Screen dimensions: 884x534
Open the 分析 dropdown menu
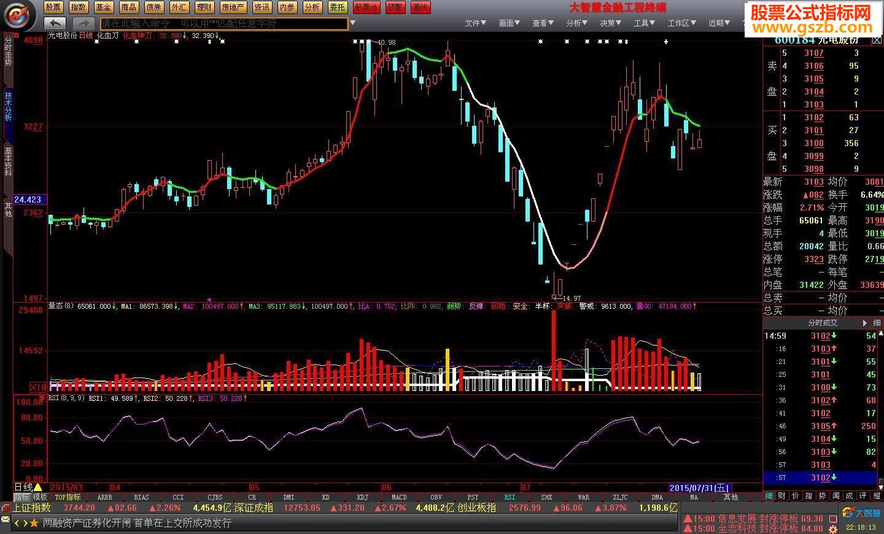point(577,23)
